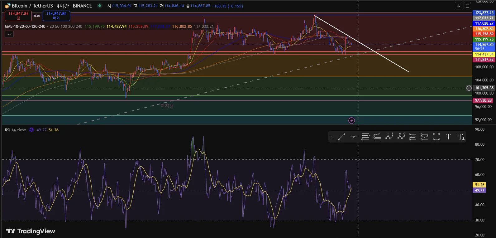The image size is (496, 238).
Task: Click the 115,258.89 red MA legend value
Action: (x=138, y=27)
